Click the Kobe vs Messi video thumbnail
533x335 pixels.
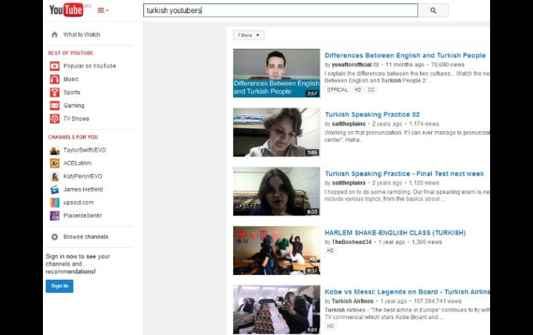(276, 309)
